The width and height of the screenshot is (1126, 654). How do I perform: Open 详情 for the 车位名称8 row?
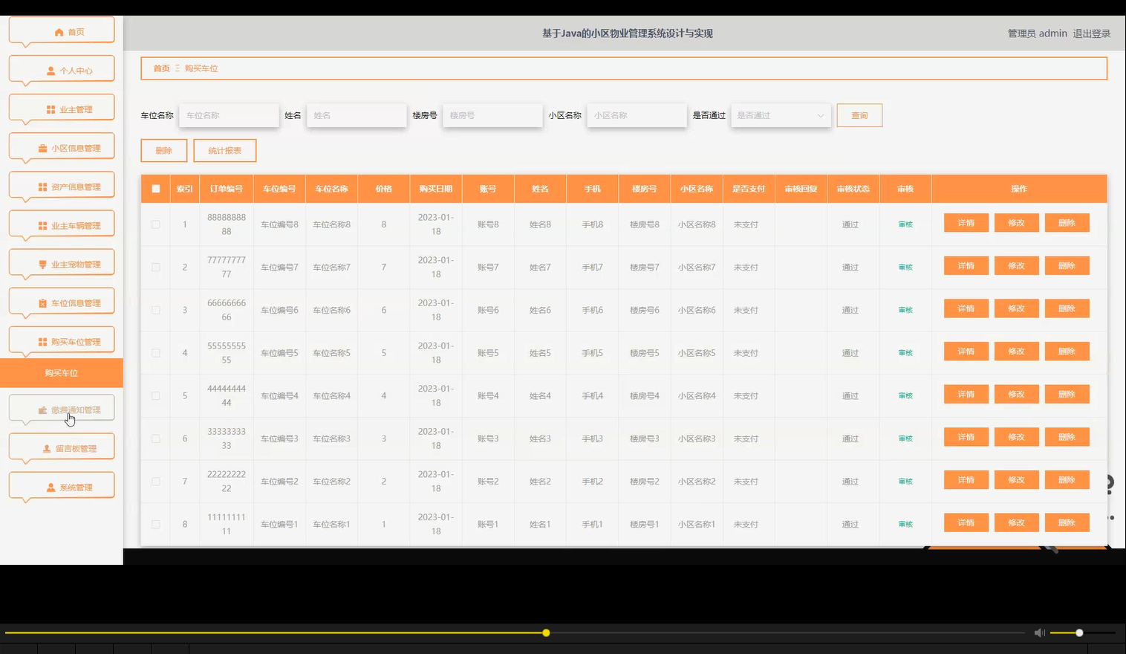966,223
